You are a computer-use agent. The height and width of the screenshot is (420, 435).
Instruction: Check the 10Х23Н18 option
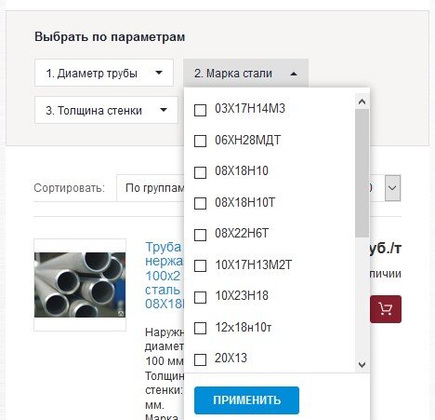pos(200,297)
